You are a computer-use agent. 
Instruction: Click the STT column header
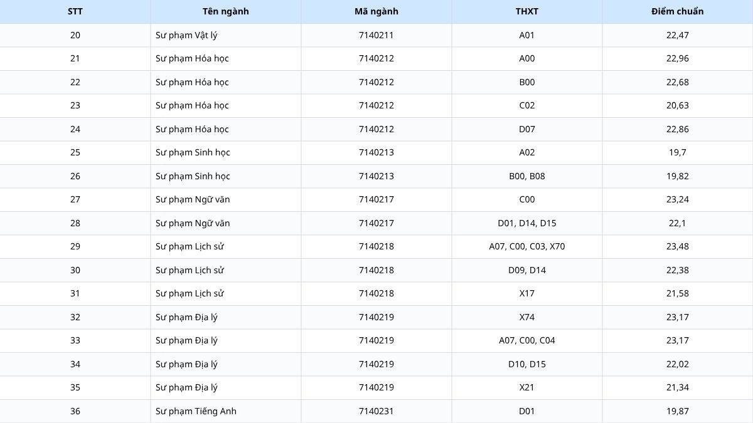(x=75, y=11)
